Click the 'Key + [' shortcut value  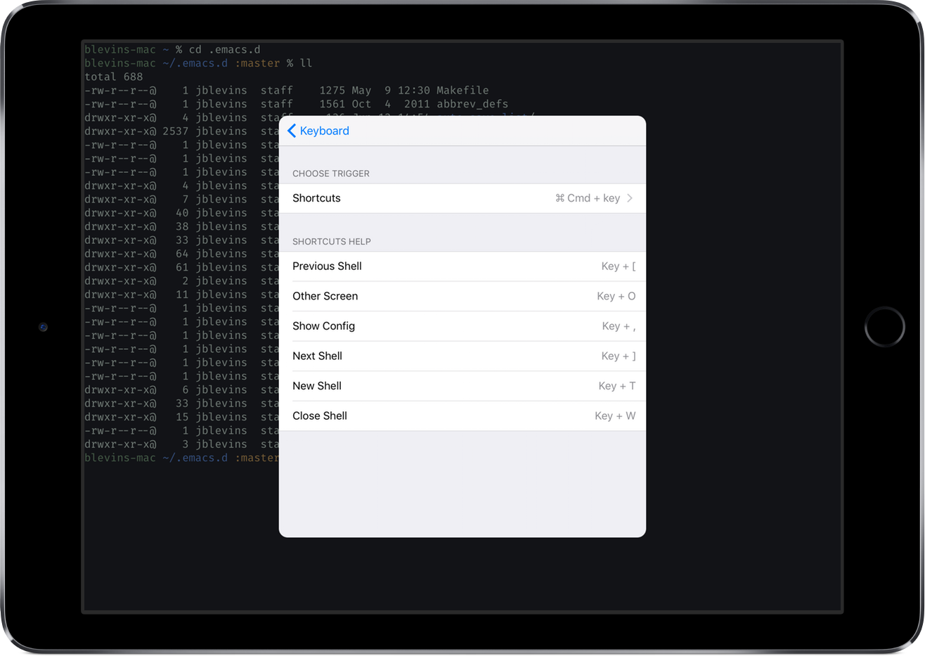[619, 266]
